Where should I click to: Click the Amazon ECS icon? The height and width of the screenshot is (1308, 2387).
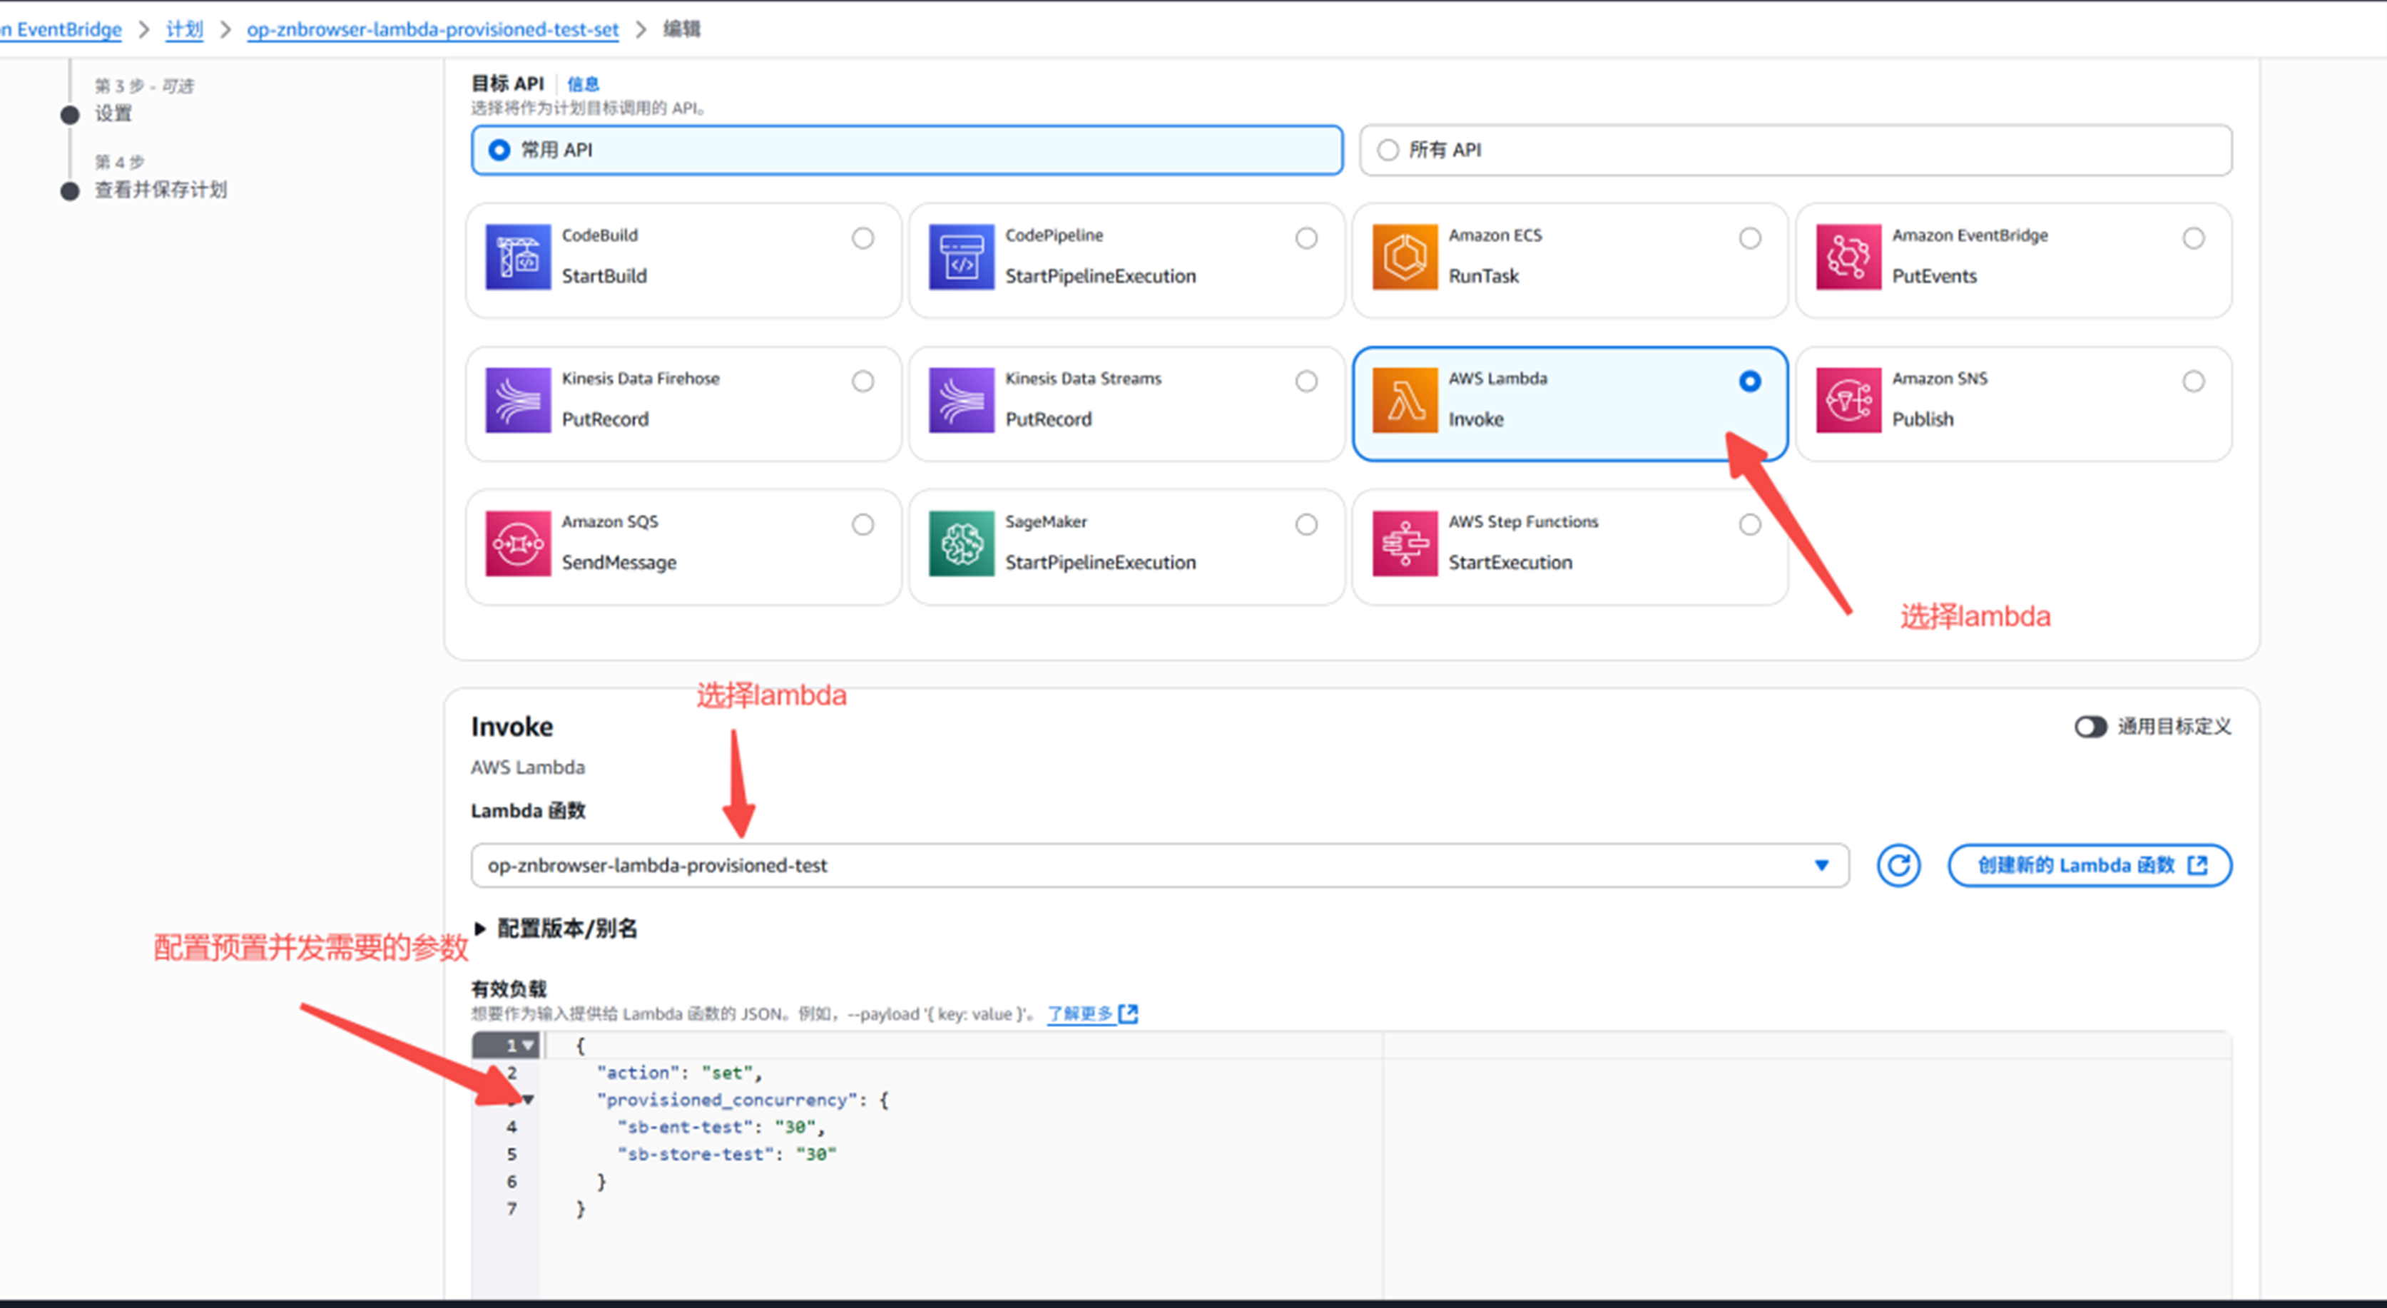1404,257
